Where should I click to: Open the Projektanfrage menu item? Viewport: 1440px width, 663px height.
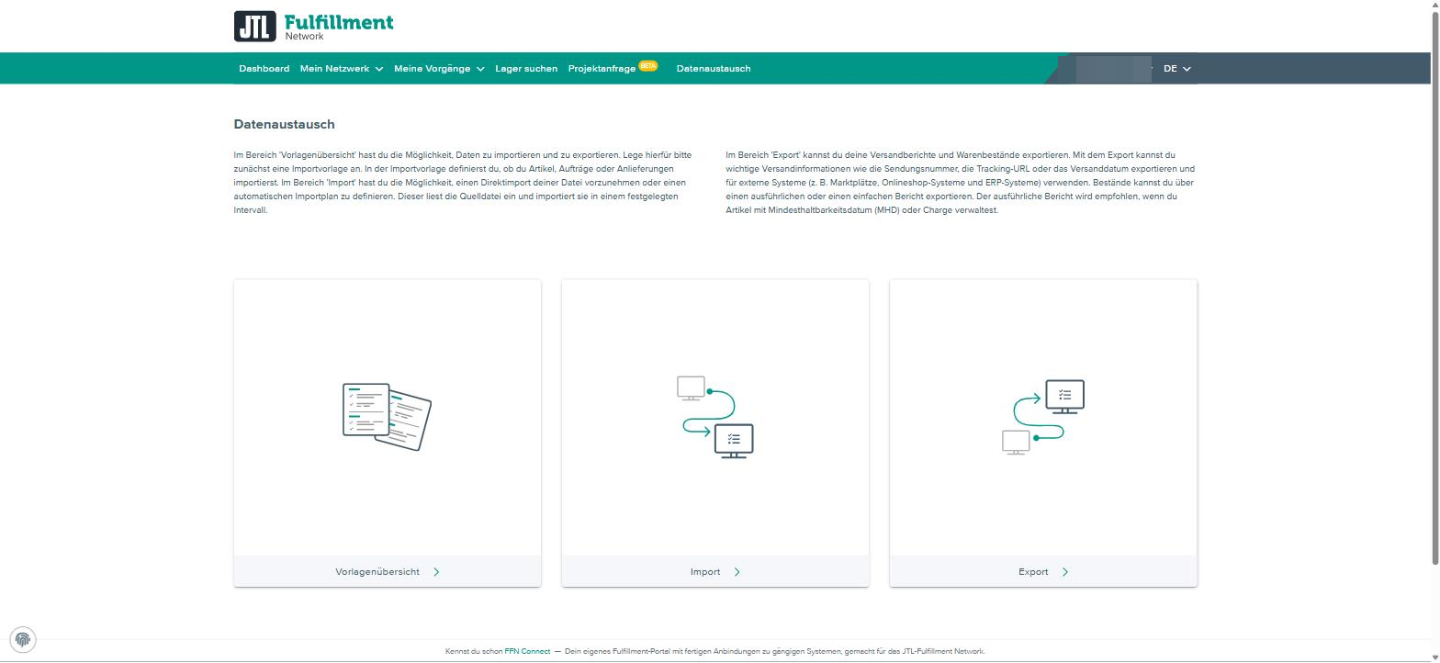[x=602, y=69]
